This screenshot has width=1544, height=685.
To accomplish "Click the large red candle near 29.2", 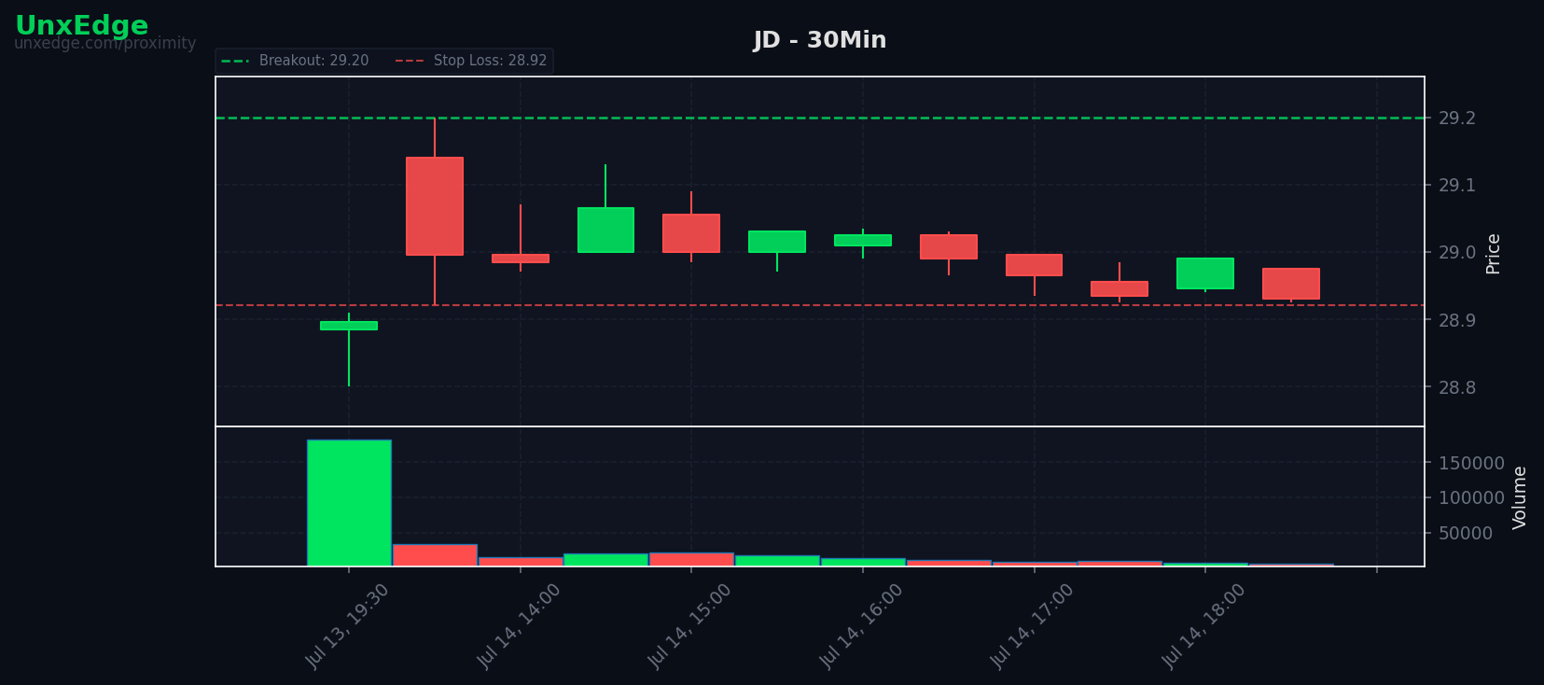I will pos(435,206).
